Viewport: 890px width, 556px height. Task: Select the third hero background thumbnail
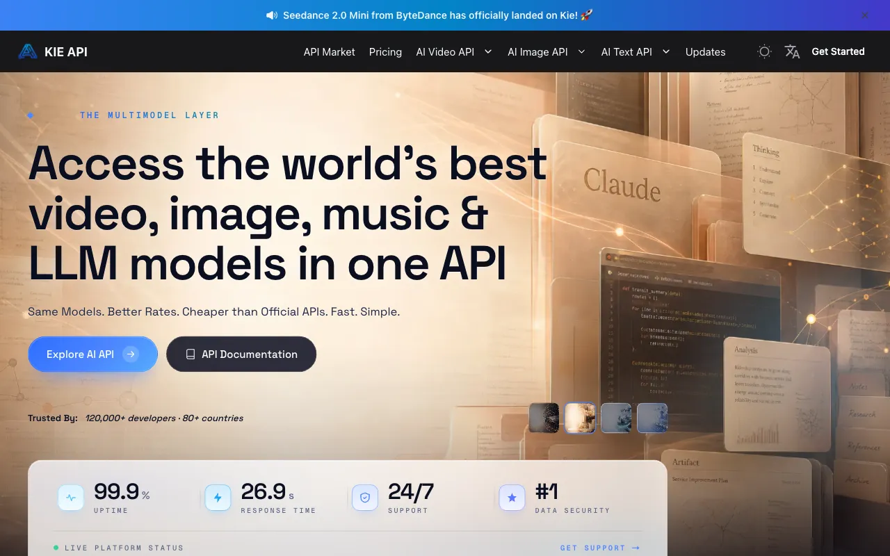[616, 418]
